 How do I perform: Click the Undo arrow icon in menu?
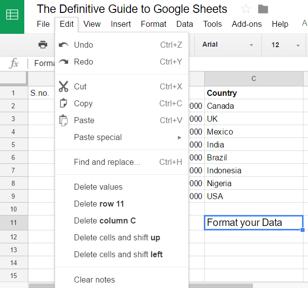63,45
